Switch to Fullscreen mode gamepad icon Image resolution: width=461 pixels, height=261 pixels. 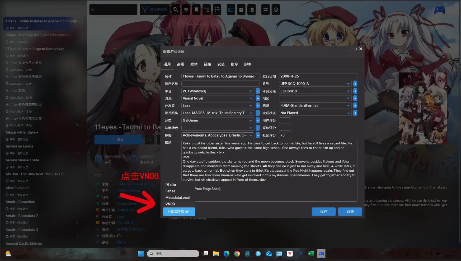click(440, 10)
